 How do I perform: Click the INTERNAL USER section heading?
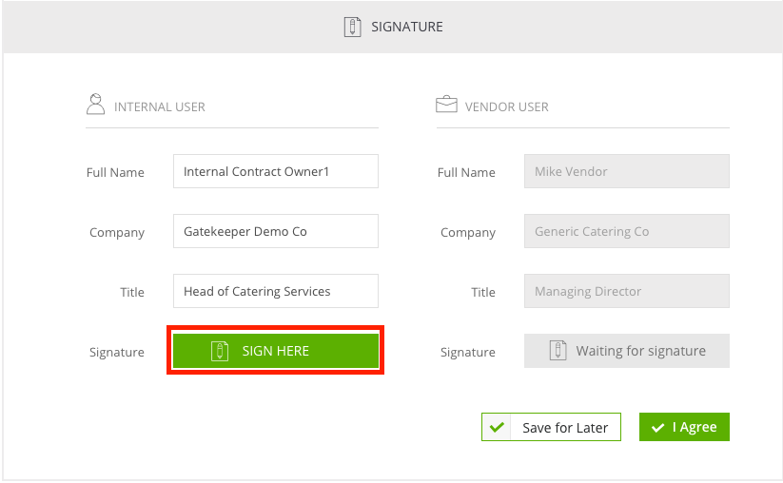click(160, 106)
